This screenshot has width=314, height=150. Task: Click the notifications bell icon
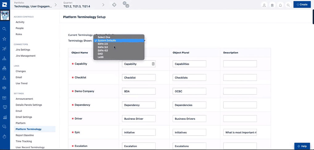click(x=280, y=5)
